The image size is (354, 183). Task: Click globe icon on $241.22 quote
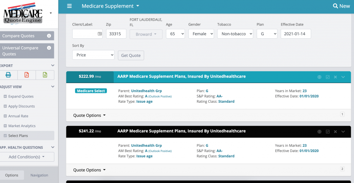[x=319, y=132]
